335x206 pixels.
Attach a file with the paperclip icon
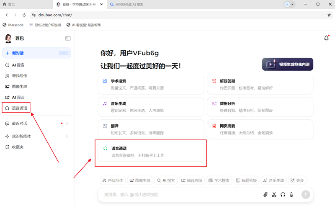pos(265,194)
